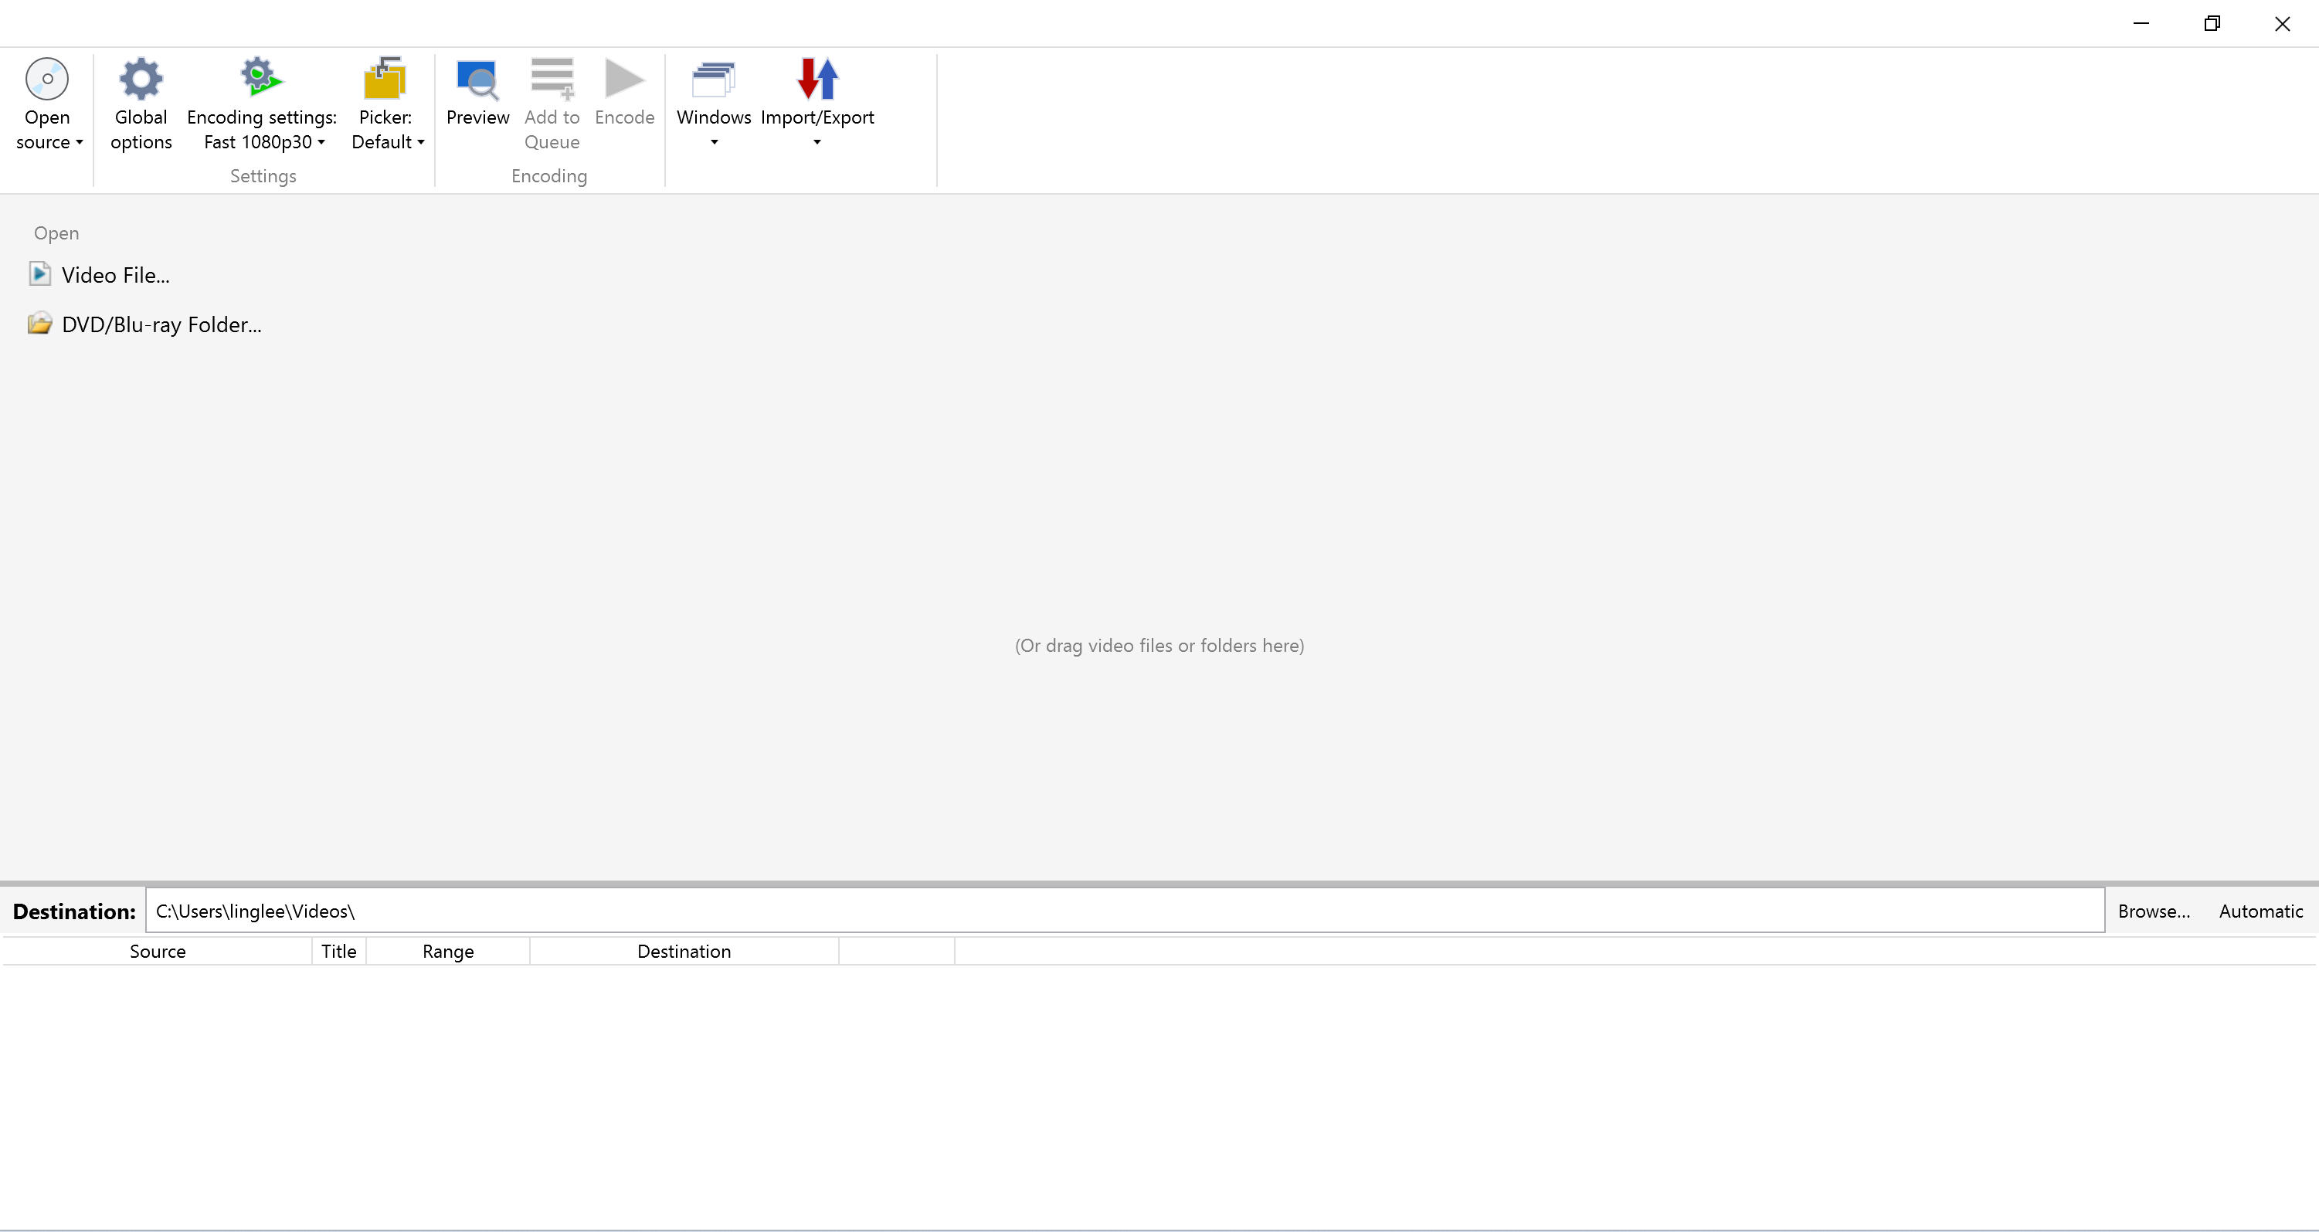Click the Windows stacked-windows icon
2319x1232 pixels.
[x=713, y=80]
